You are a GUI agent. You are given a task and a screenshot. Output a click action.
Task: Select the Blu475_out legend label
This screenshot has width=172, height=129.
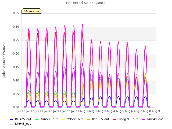click(x=23, y=119)
